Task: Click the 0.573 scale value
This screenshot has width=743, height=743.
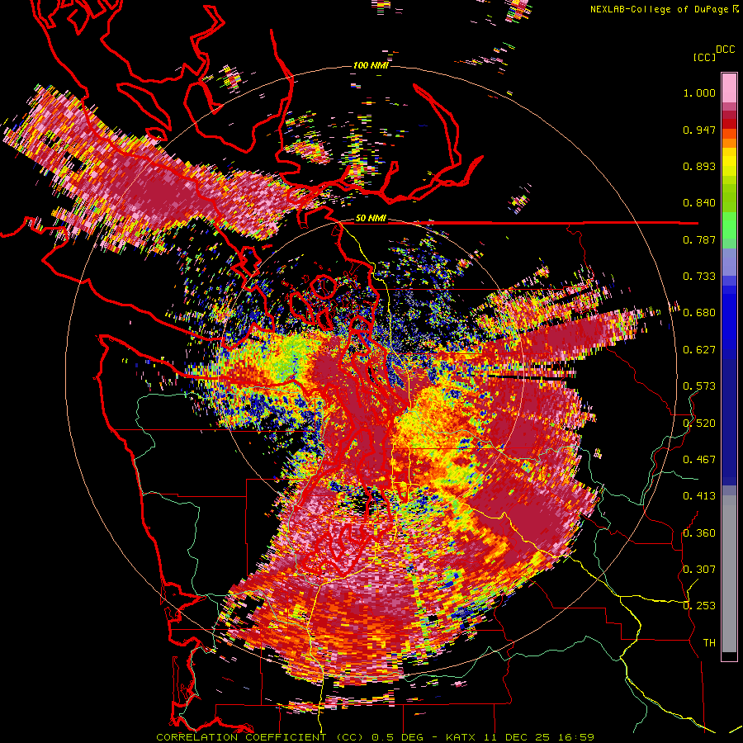Action: (x=699, y=386)
